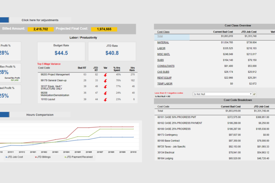Toggle the JTD Billings legend marker
275x183 pixels.
pyautogui.click(x=36, y=157)
